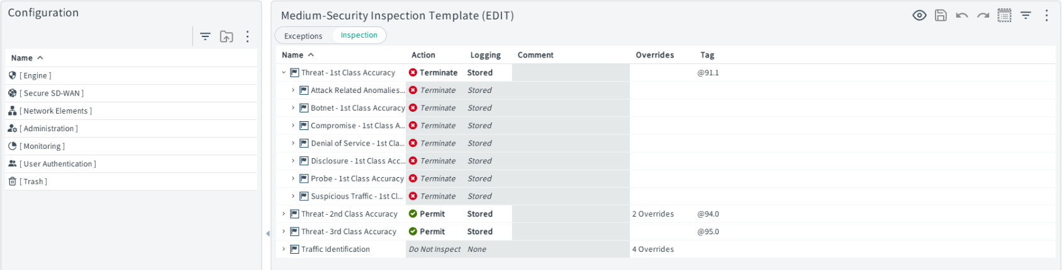Click the folder up icon in Configuration panel
Image resolution: width=1062 pixels, height=270 pixels.
pos(226,36)
